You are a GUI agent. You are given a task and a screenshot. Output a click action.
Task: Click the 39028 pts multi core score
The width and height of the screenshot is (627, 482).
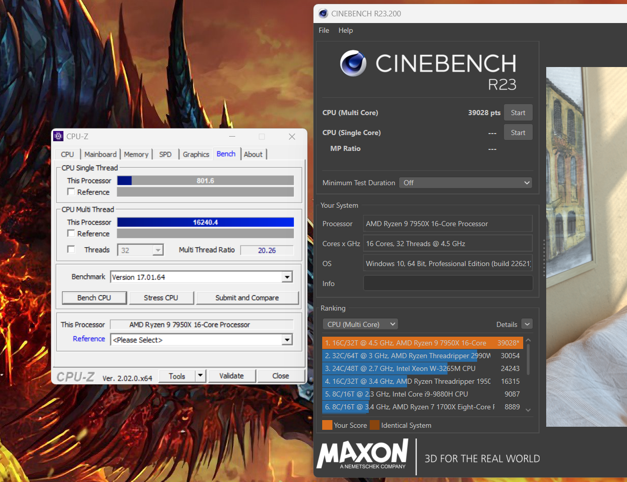point(484,113)
